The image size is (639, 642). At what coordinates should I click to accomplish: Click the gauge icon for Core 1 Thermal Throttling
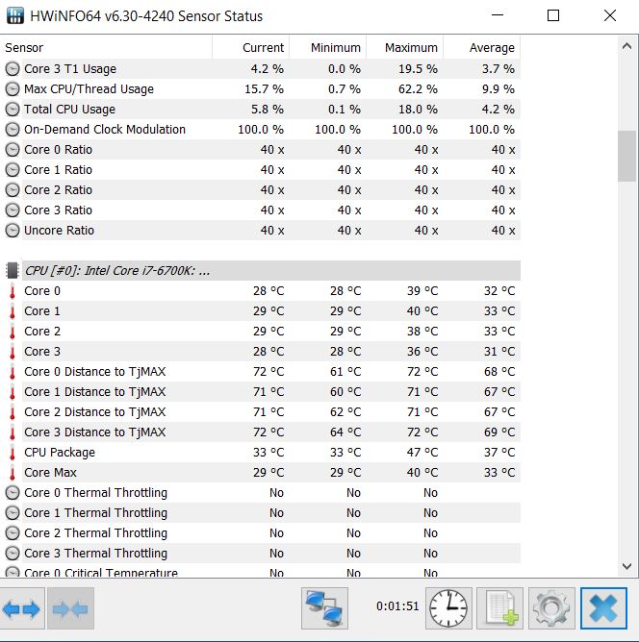click(x=13, y=512)
